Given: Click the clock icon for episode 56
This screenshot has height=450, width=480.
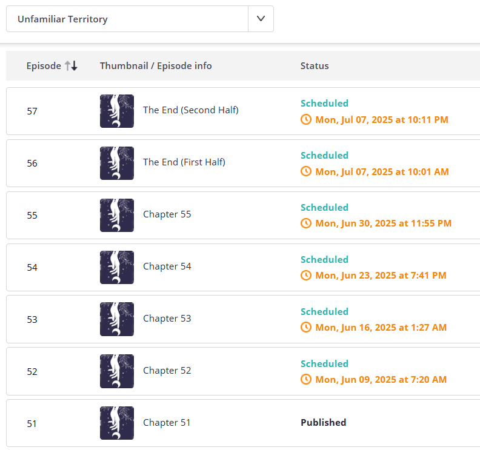Looking at the screenshot, I should click(x=306, y=172).
